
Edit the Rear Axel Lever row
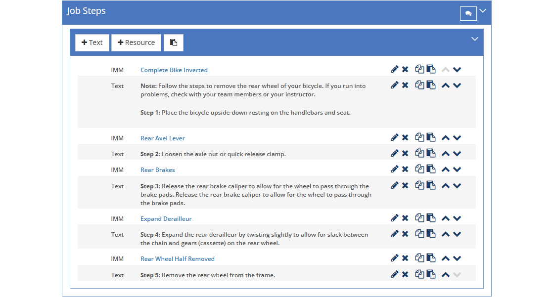coord(394,137)
